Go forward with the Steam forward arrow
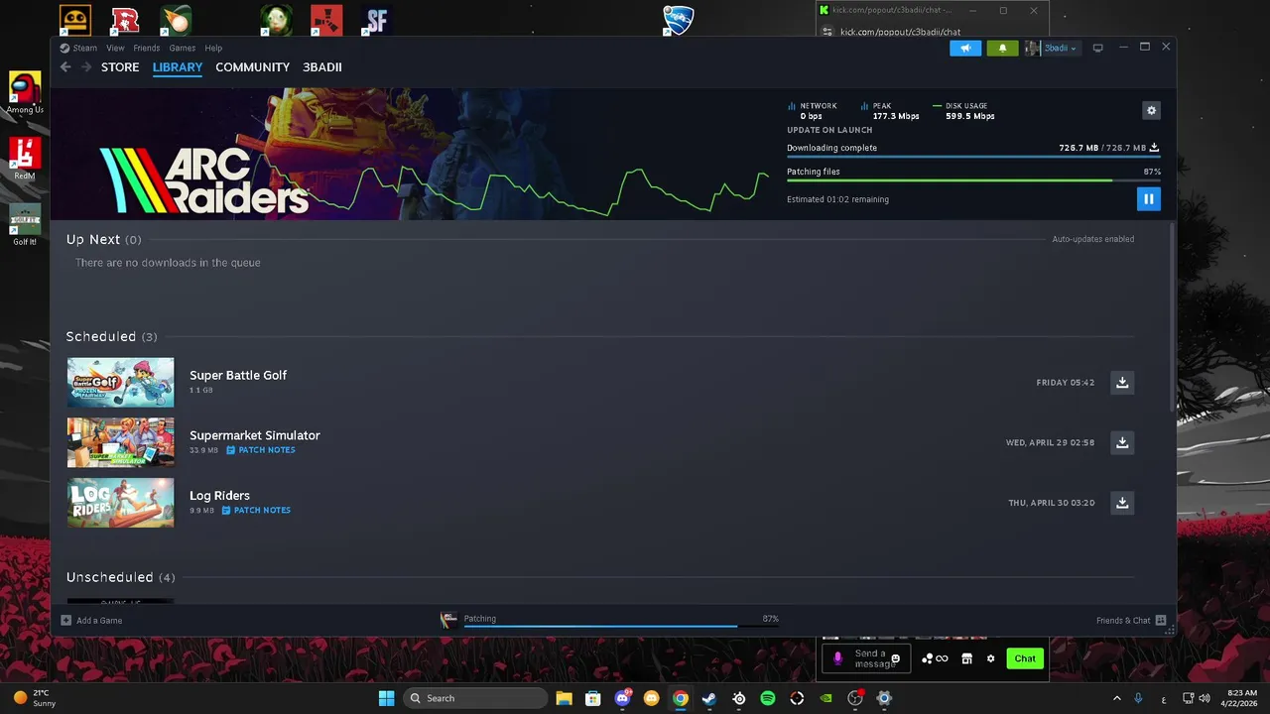Viewport: 1270px width, 714px height. tap(86, 66)
